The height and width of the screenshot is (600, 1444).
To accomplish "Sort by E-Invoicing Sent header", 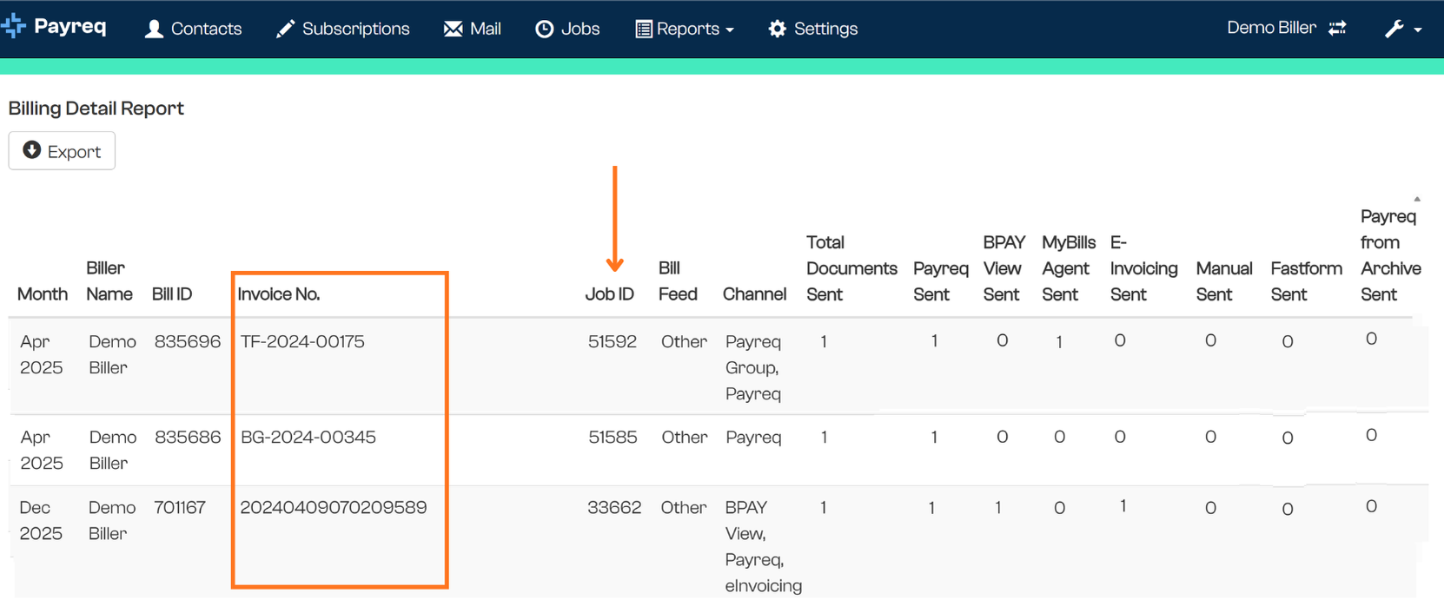I will [1143, 268].
